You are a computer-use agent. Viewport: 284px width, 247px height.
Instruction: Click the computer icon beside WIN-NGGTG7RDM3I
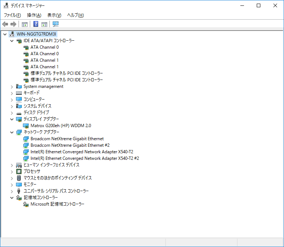[12, 34]
